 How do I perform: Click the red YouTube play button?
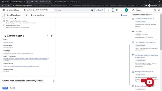[x=149, y=82]
